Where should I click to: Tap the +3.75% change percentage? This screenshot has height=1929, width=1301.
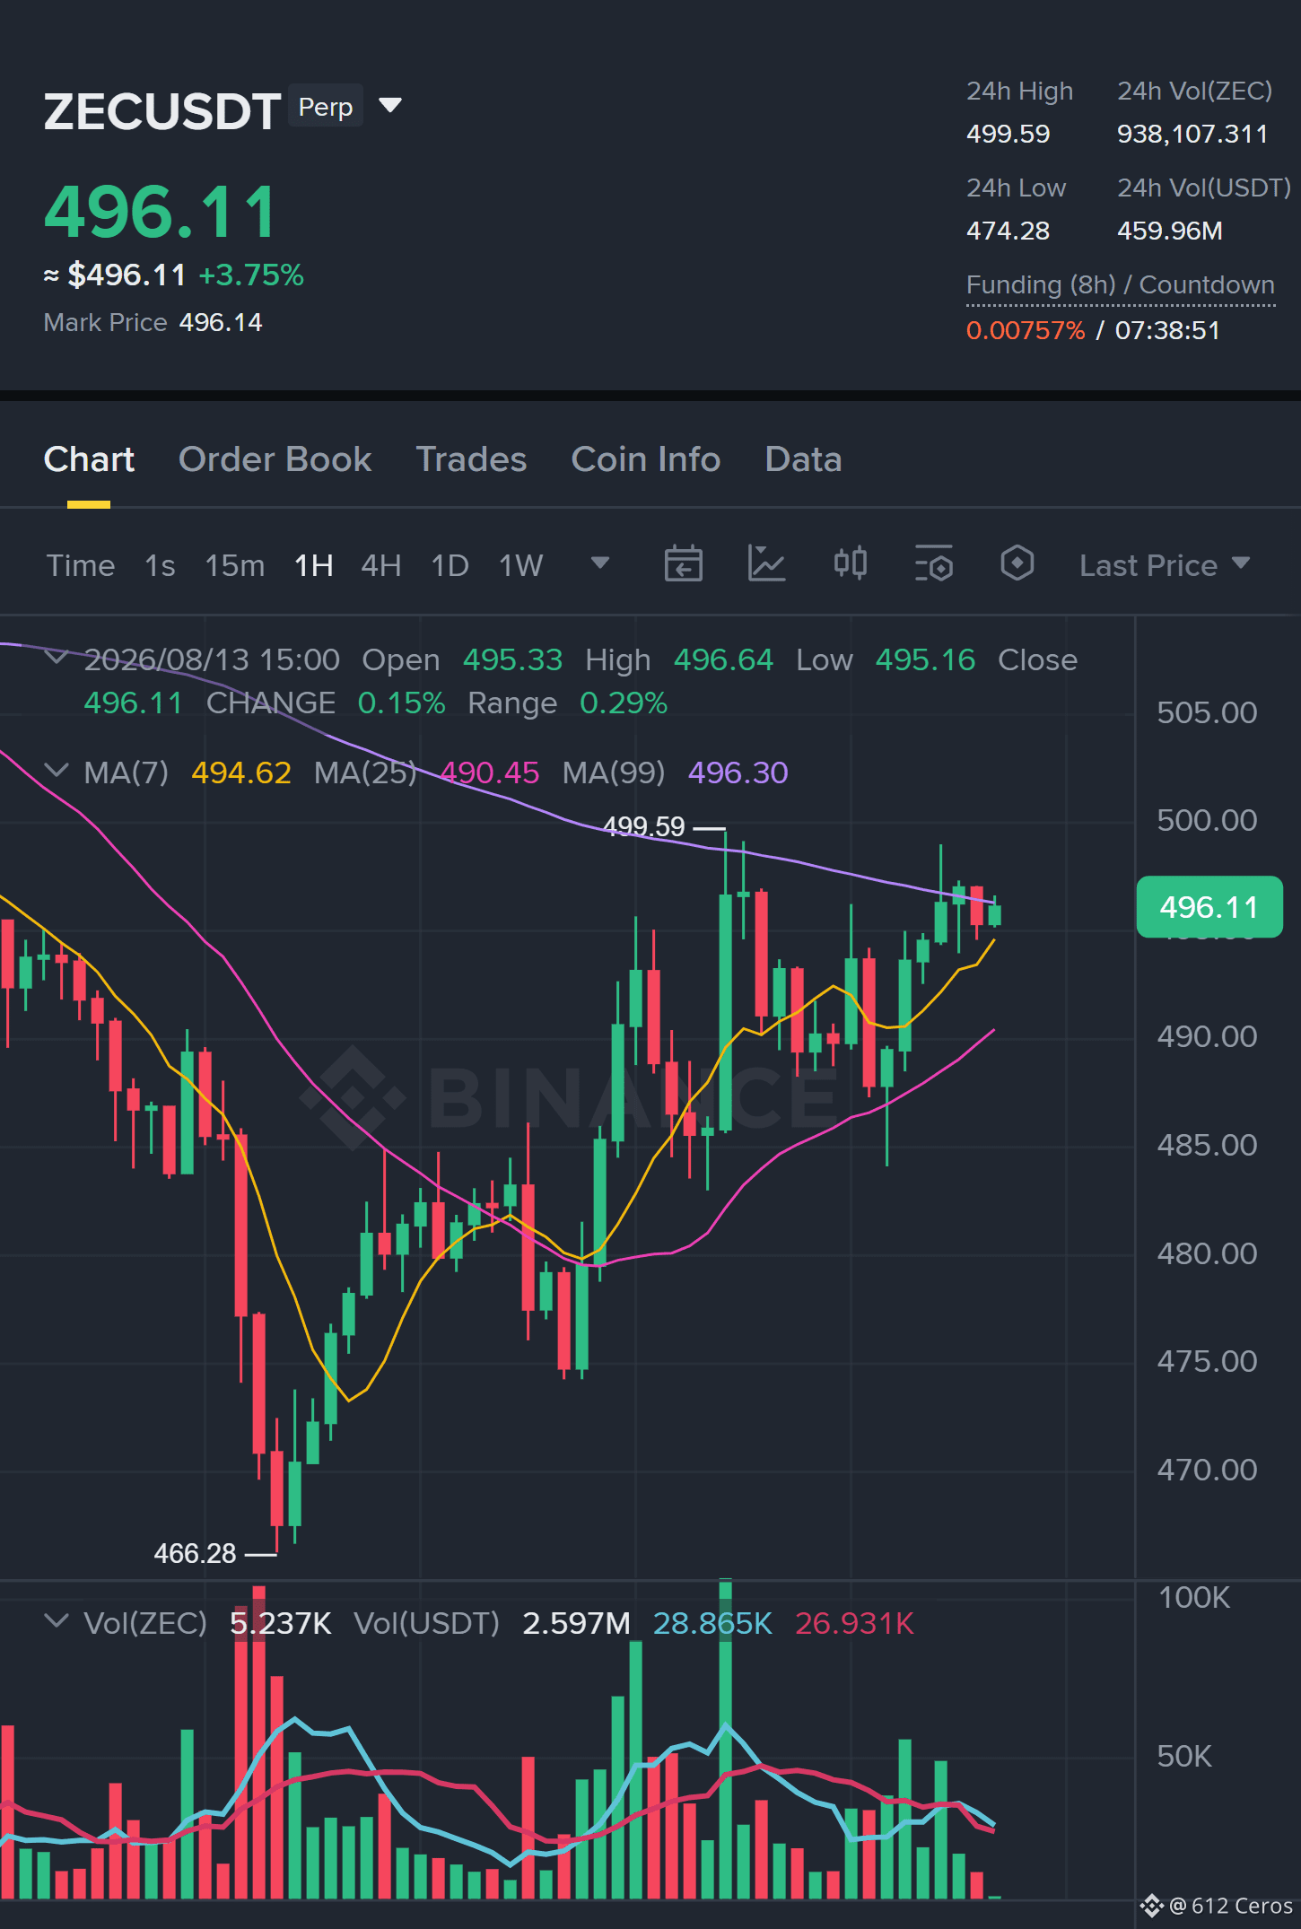pyautogui.click(x=251, y=275)
